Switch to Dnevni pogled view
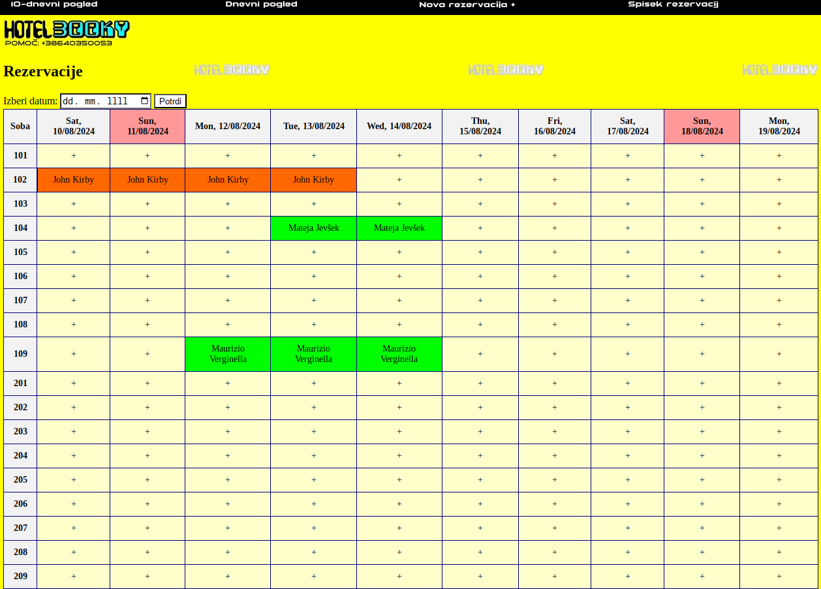The image size is (821, 589). coord(261,5)
